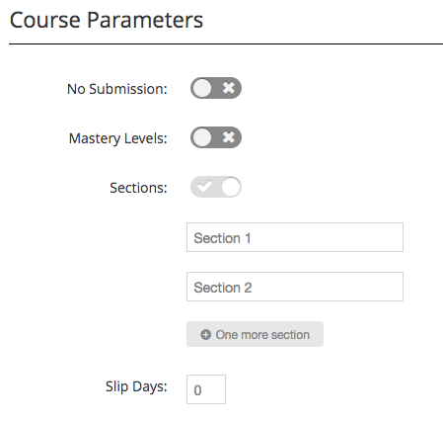
Task: Click the X icon in No Submission toggle
Action: 229,88
